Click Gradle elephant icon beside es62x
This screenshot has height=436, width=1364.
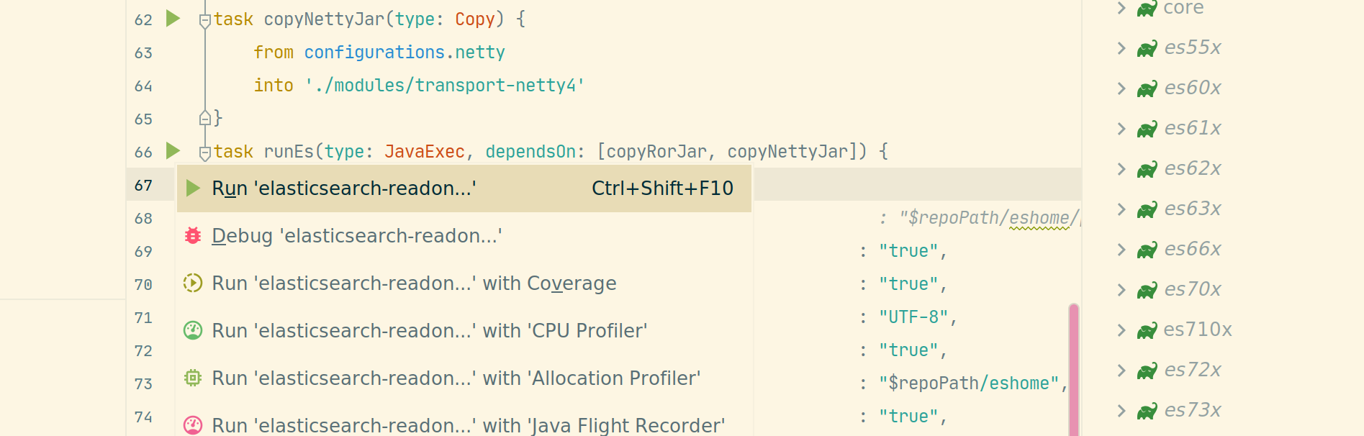tap(1147, 170)
